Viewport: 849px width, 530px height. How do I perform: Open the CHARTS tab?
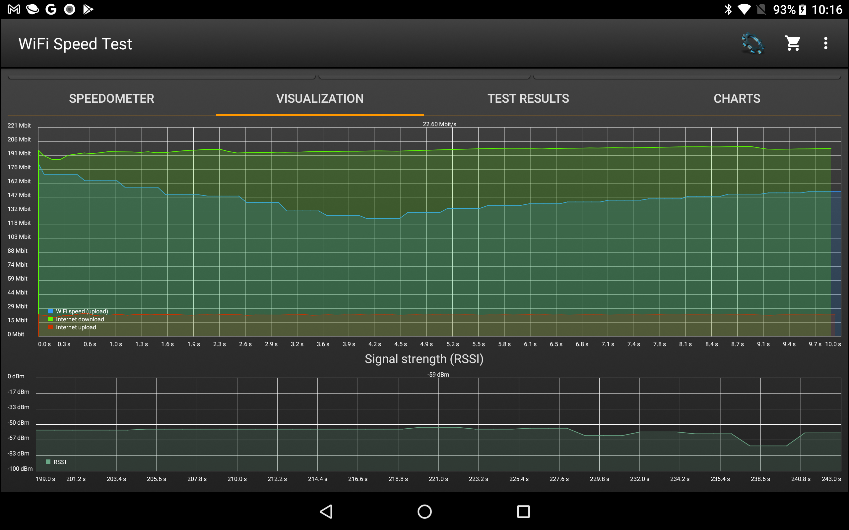coord(737,98)
